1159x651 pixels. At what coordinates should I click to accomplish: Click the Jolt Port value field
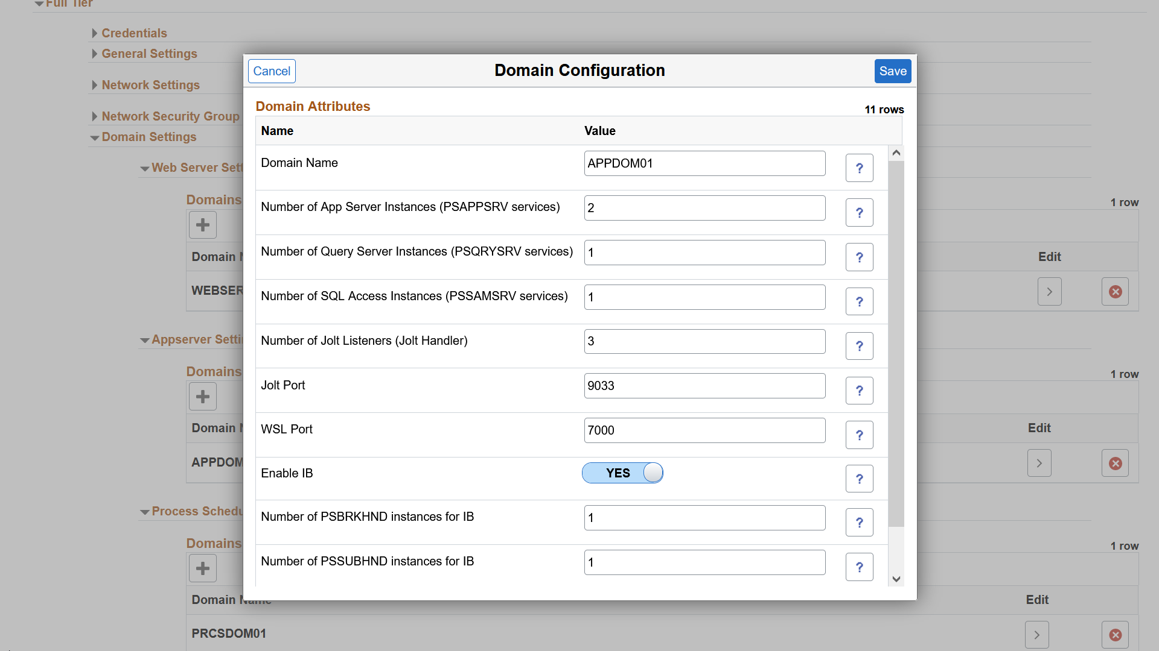(704, 386)
